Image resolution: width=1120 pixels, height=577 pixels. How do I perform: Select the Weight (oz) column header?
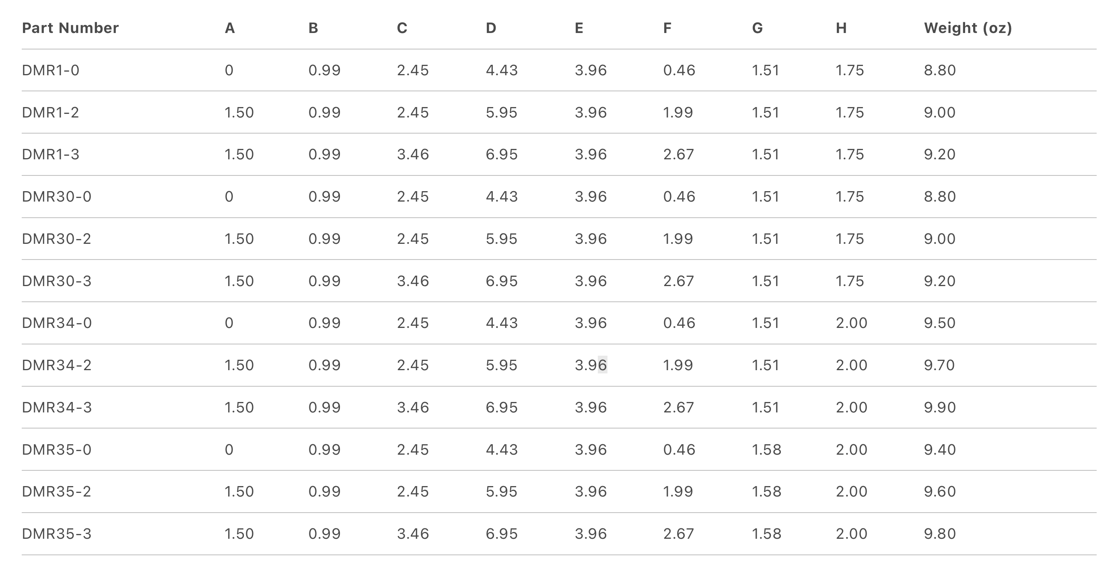(968, 28)
